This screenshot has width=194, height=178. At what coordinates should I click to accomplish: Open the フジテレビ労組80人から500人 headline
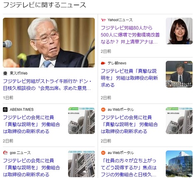130,35
